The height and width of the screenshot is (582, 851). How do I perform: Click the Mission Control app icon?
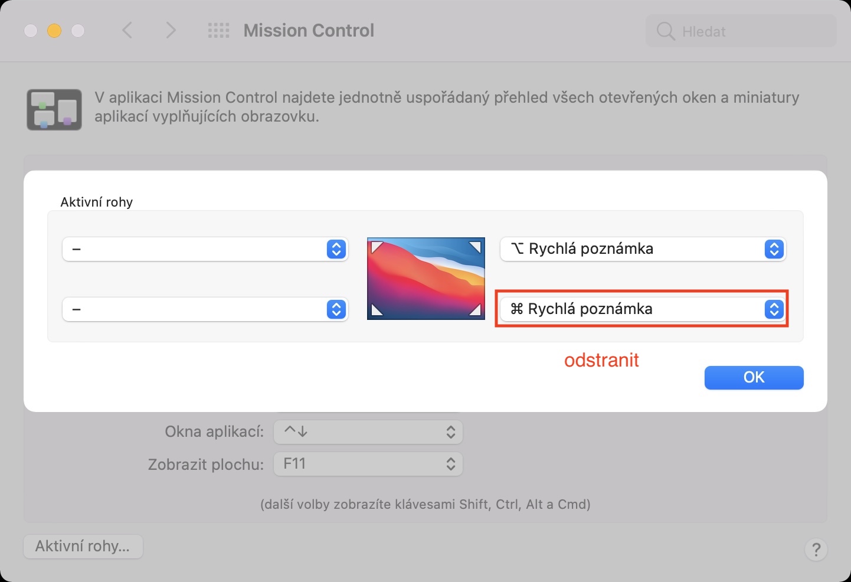point(54,109)
